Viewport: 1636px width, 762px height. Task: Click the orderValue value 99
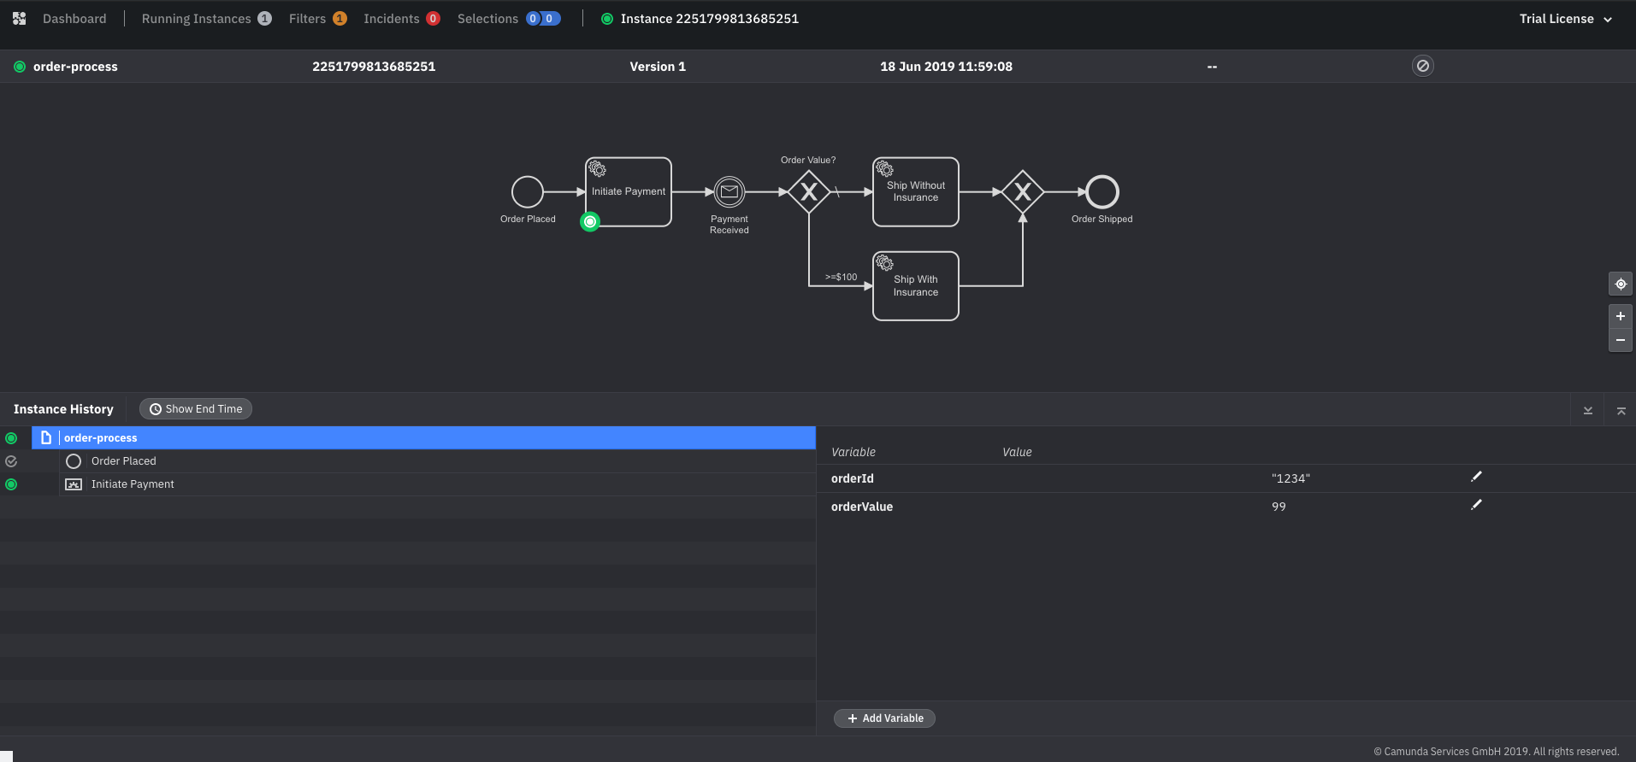click(x=1279, y=507)
